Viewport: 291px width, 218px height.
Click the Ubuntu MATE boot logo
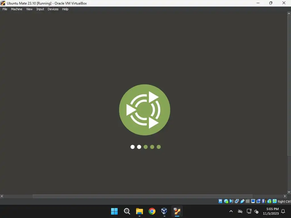pyautogui.click(x=145, y=110)
